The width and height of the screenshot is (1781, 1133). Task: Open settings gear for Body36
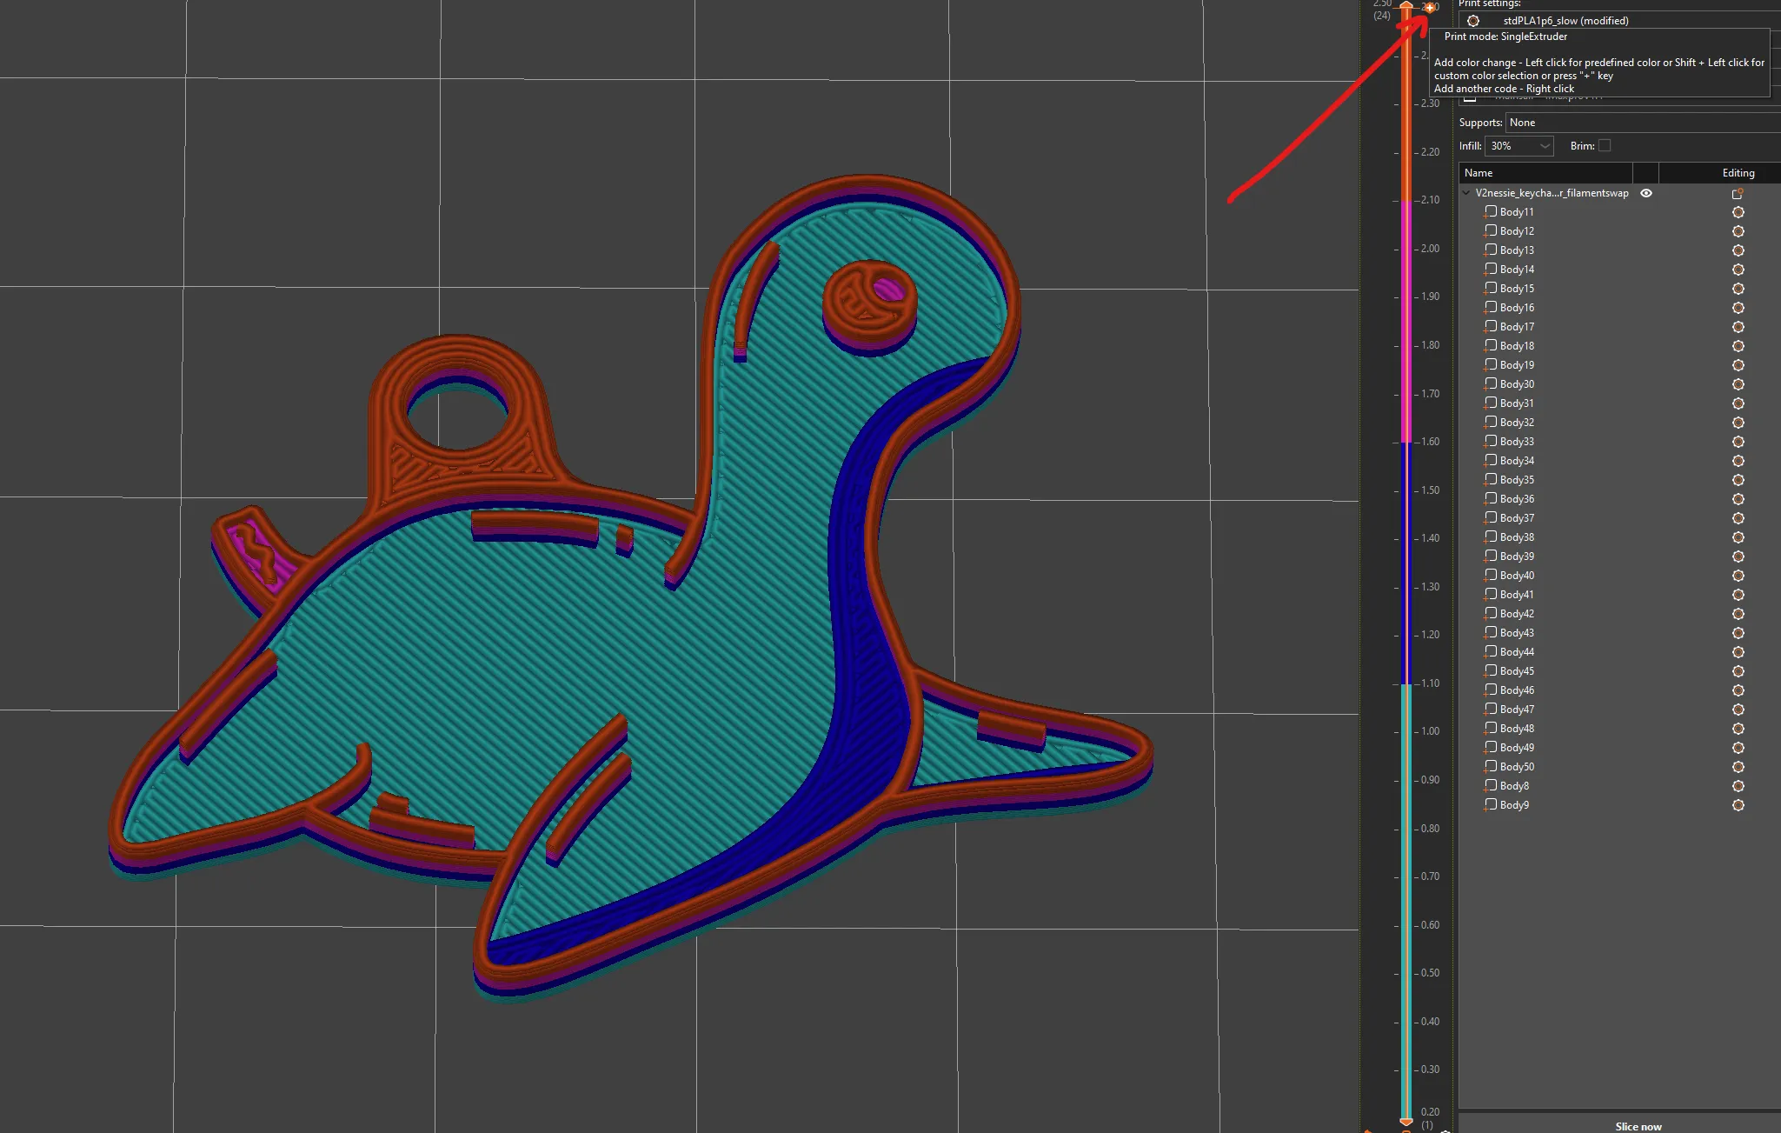coord(1738,499)
